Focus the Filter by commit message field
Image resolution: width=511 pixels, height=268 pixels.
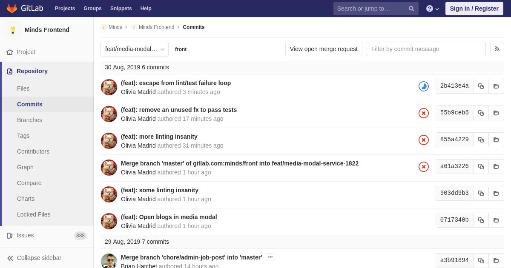click(426, 49)
